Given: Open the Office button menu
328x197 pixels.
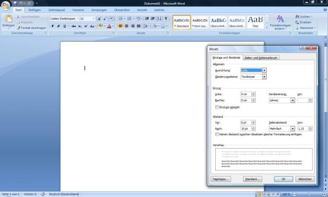Looking at the screenshot, I should coord(6,6).
